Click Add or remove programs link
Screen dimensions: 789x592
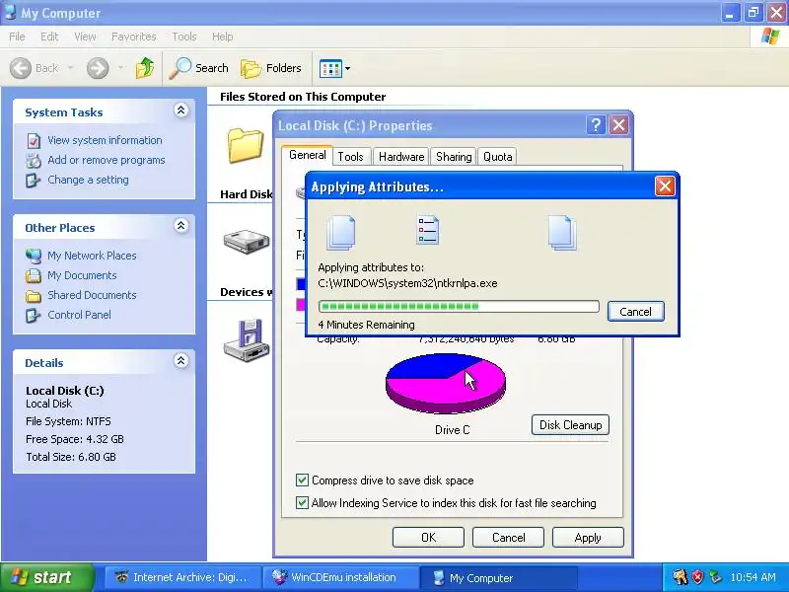107,160
